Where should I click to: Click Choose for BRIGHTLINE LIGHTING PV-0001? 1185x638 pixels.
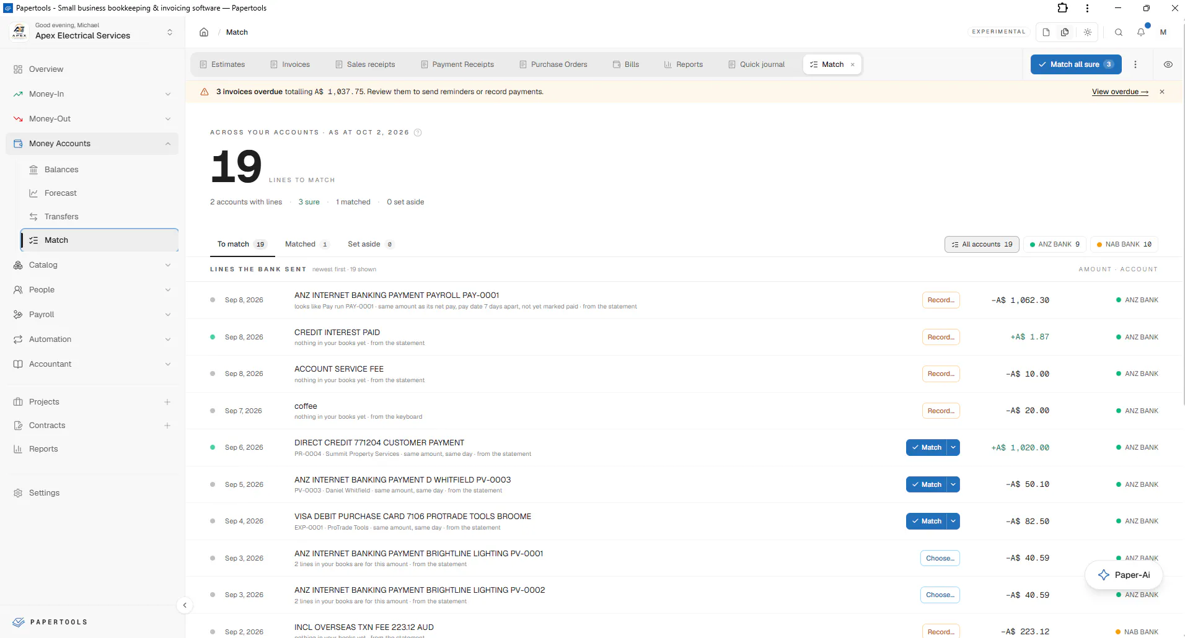940,558
